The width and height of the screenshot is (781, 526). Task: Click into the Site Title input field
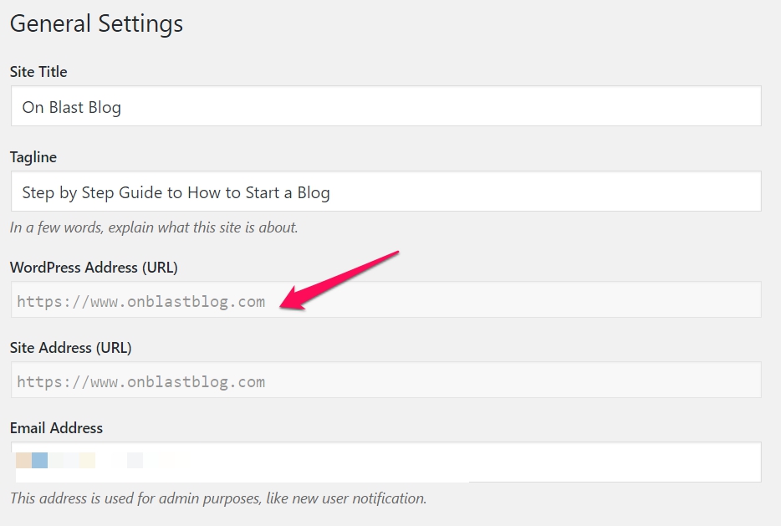(x=386, y=105)
